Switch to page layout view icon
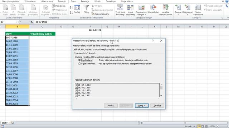 203,126
